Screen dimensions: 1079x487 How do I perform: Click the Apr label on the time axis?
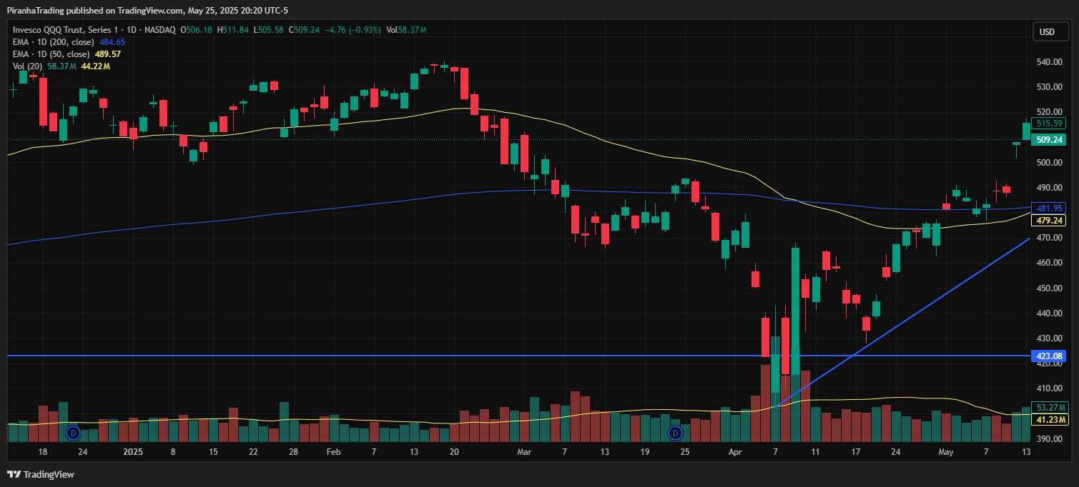tap(735, 452)
